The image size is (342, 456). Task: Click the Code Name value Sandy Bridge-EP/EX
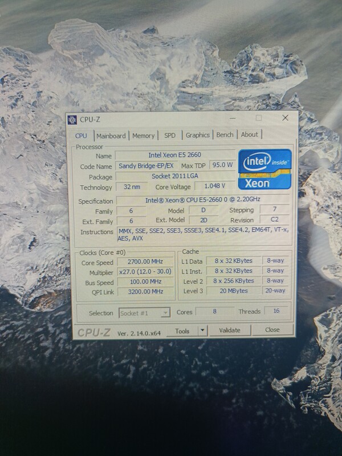(146, 166)
